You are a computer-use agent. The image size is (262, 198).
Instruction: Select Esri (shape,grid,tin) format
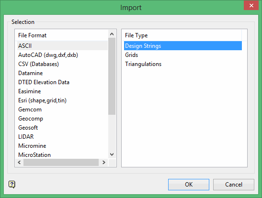tap(62, 100)
